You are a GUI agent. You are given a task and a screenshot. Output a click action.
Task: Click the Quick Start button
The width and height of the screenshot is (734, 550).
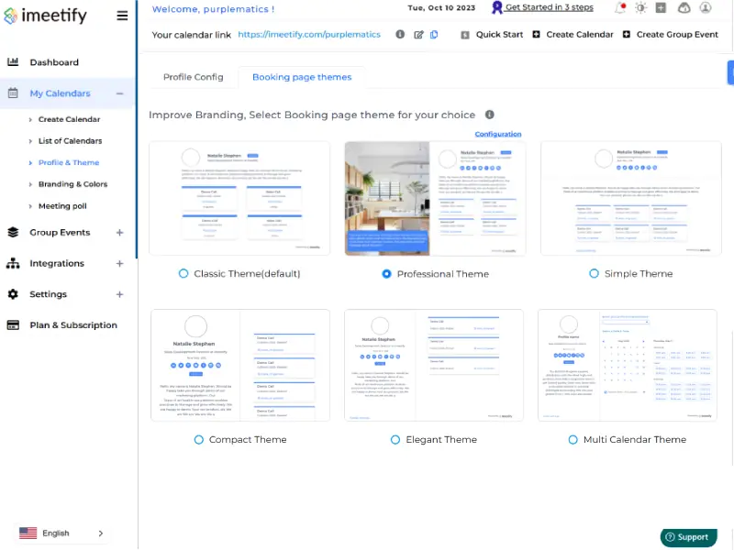click(x=492, y=35)
